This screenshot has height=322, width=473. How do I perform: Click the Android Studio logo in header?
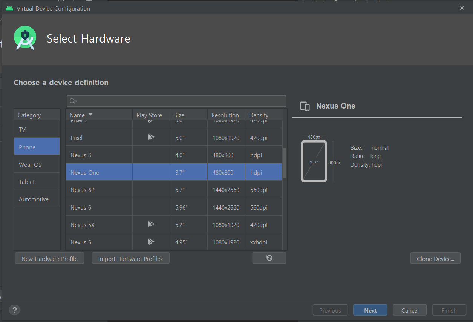tap(25, 38)
